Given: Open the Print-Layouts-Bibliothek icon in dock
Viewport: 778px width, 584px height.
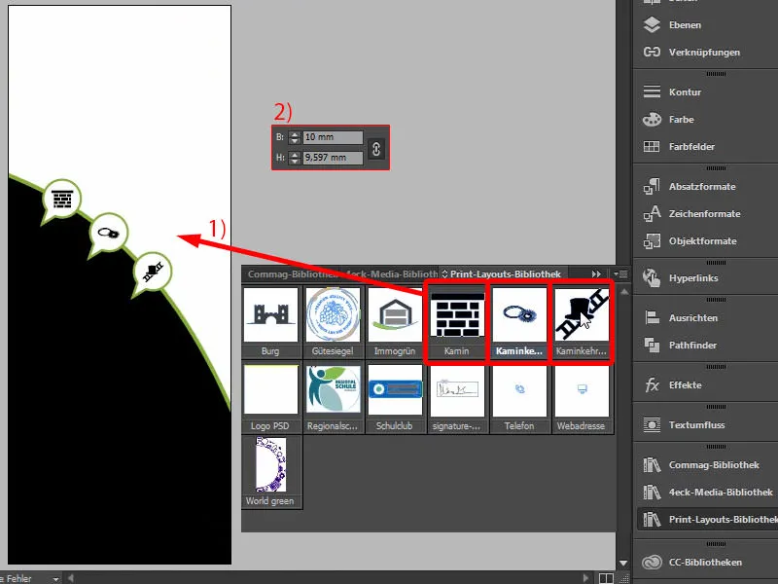Looking at the screenshot, I should pyautogui.click(x=652, y=520).
